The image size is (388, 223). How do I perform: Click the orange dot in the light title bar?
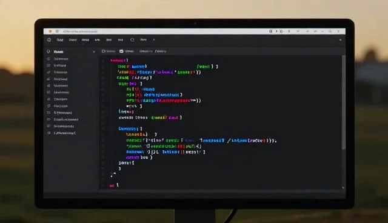coord(50,32)
